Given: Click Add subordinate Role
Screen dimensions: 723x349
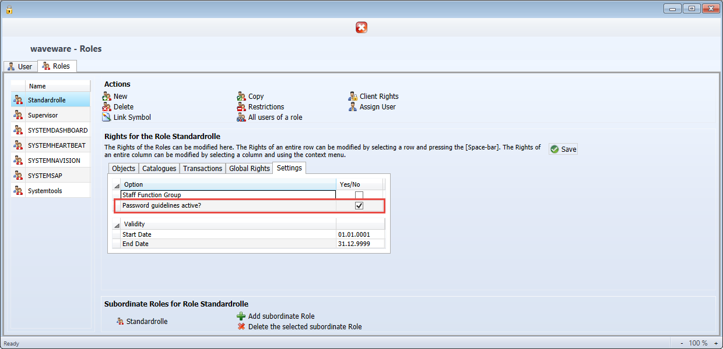Looking at the screenshot, I should [276, 316].
